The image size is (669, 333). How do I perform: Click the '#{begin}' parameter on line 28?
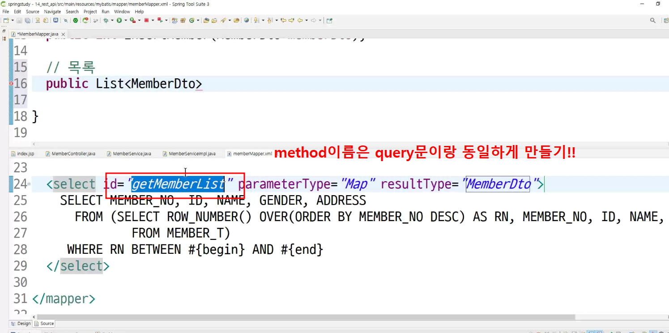coord(217,249)
